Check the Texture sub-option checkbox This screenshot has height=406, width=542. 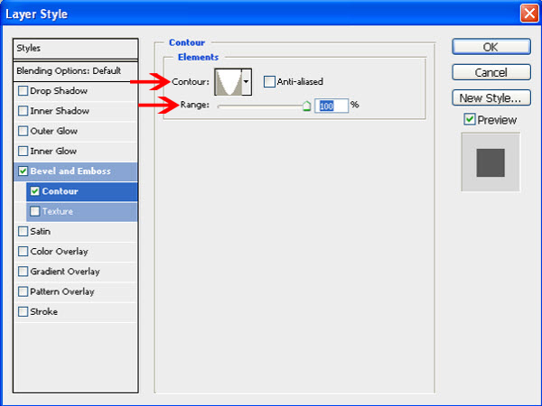coord(35,211)
